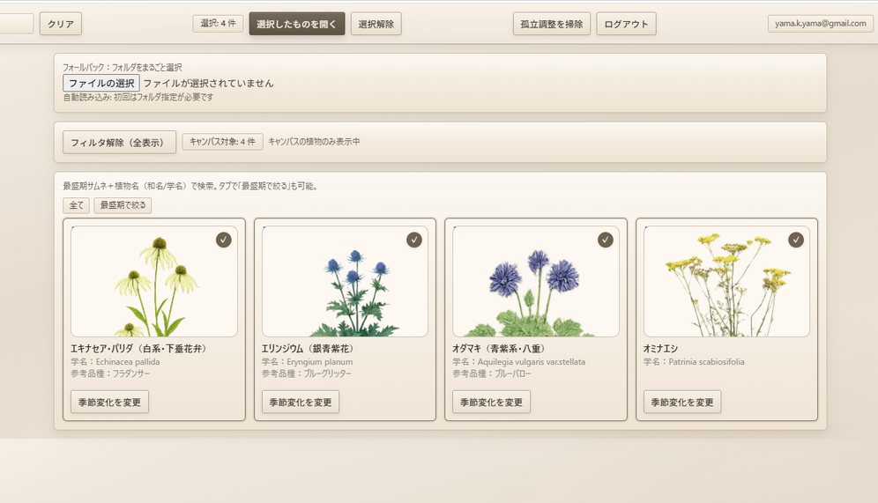Click the scientific name Aquilegia vulgaris var.stellata
The image size is (878, 503).
pos(532,362)
